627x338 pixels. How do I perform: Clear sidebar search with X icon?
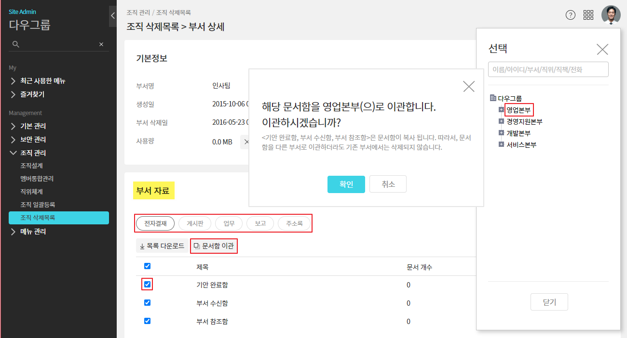click(x=101, y=44)
